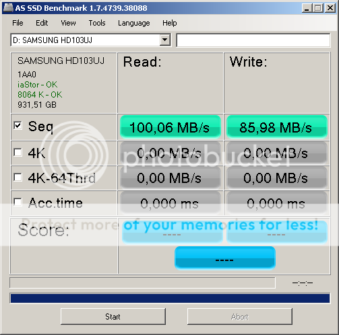Open the Tools menu

coord(97,23)
